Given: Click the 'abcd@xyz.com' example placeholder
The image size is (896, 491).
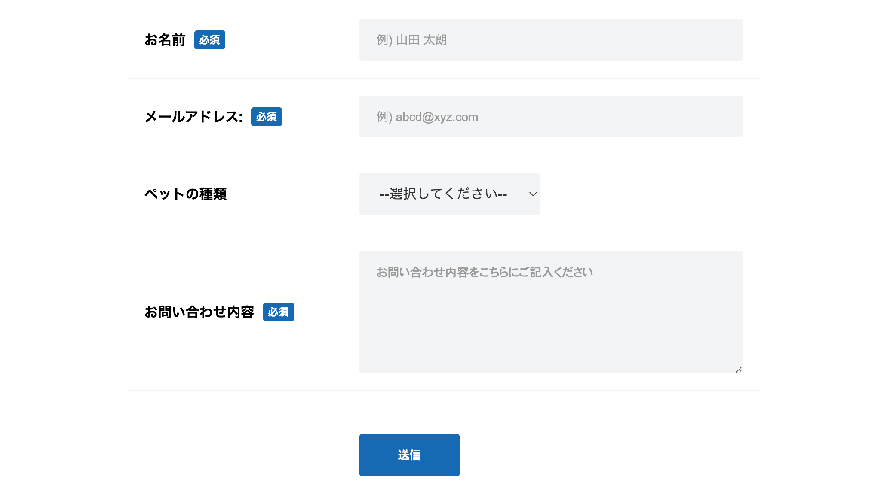Looking at the screenshot, I should (x=437, y=117).
